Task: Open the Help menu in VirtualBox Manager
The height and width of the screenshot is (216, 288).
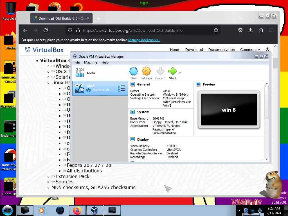Action: coord(105,62)
